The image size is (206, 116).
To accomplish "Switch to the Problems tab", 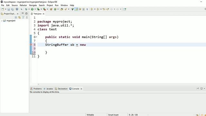I will [36, 89].
